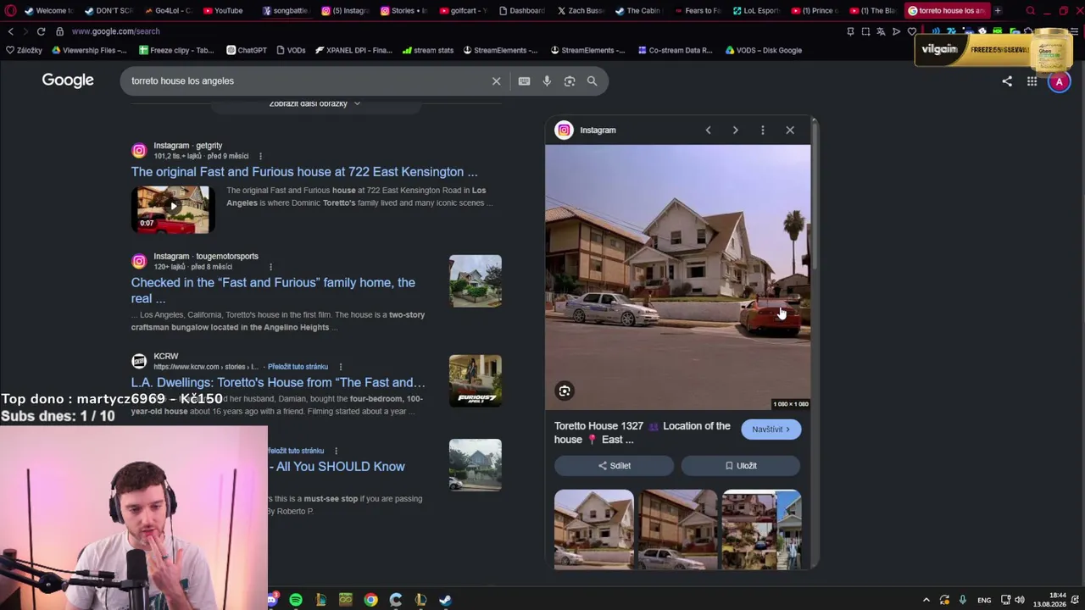Click the 'Navštívit' visit button
This screenshot has width=1085, height=610.
771,430
